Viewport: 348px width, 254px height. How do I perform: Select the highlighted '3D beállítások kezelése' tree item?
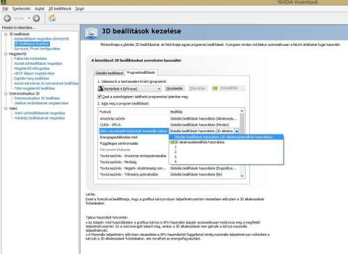pyautogui.click(x=32, y=44)
